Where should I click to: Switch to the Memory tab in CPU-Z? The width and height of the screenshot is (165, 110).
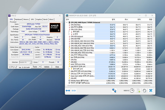pos(26,19)
